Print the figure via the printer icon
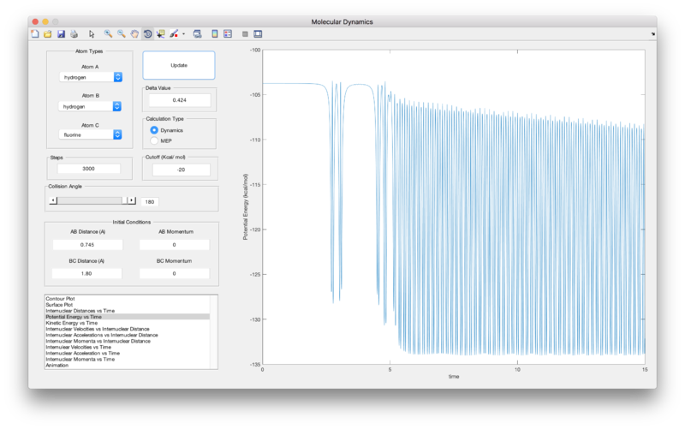 [74, 34]
